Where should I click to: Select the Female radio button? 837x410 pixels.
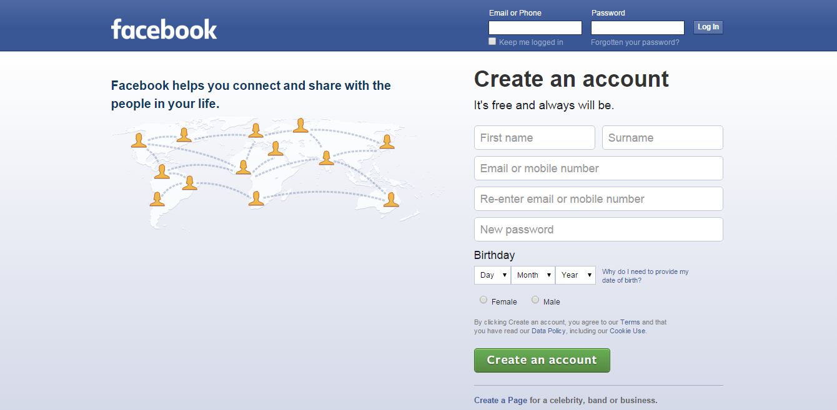(483, 300)
